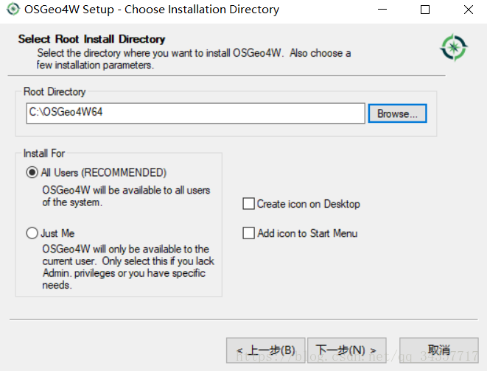
Task: Cancel setup with the 取消 button
Action: 439,350
